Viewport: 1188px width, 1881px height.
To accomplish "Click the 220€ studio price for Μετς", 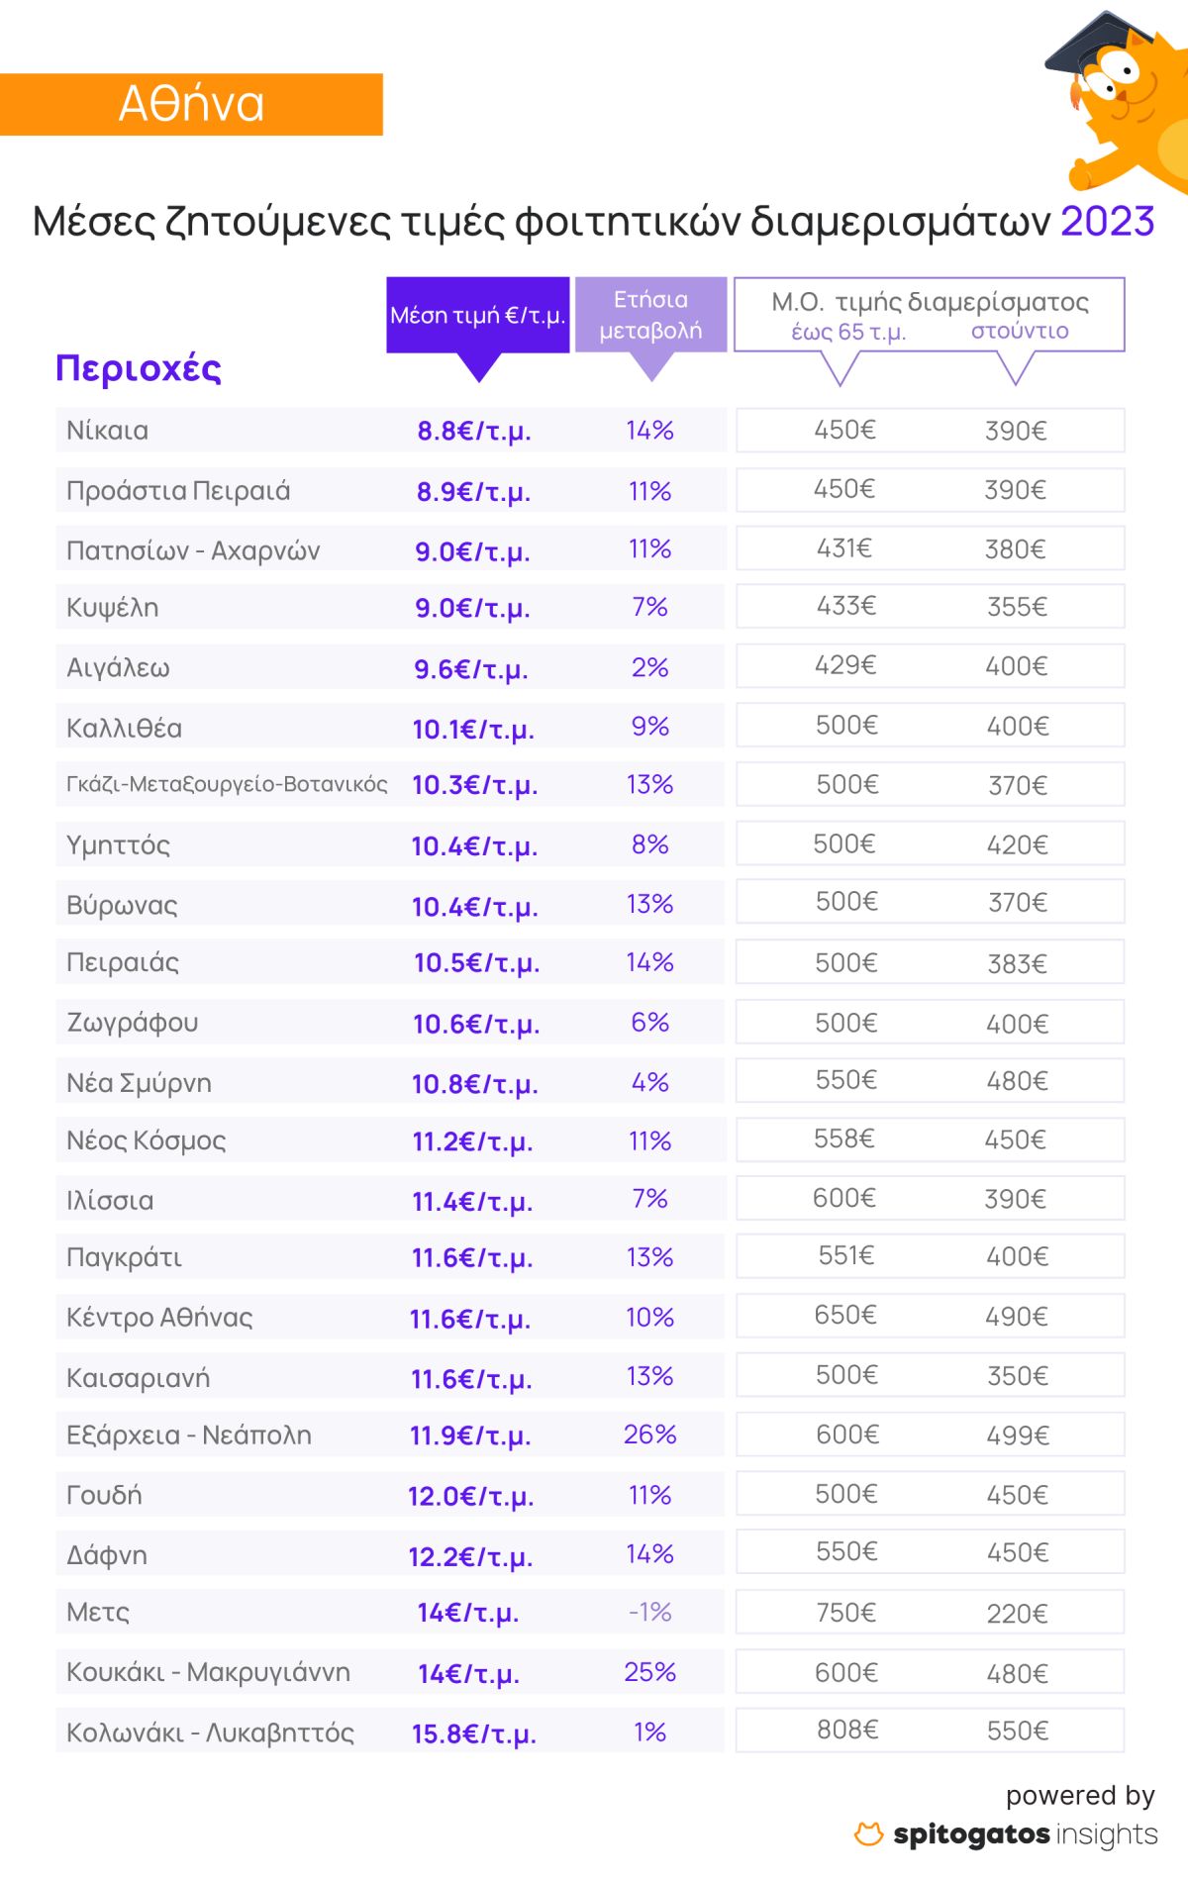I will pos(1017,1613).
